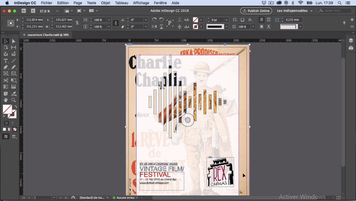356x201 pixels.
Task: Select the Free Transform tool
Action: point(14,80)
